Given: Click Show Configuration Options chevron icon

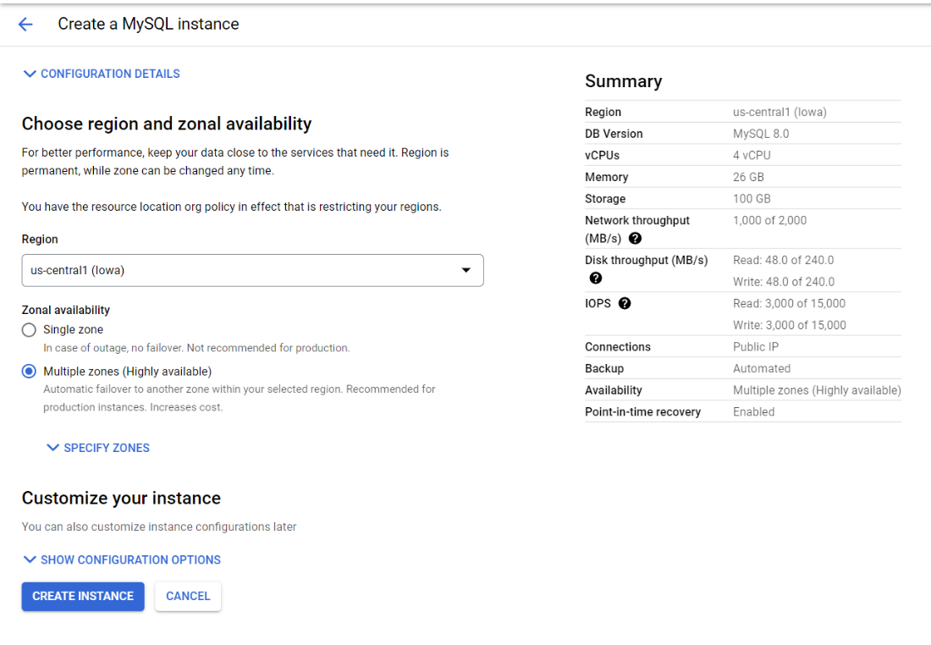Looking at the screenshot, I should pyautogui.click(x=30, y=560).
